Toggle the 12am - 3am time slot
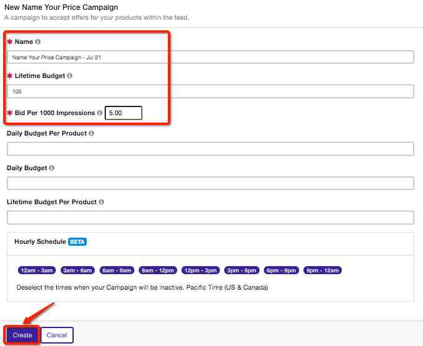Viewport: 423px width, 346px height. pyautogui.click(x=37, y=270)
